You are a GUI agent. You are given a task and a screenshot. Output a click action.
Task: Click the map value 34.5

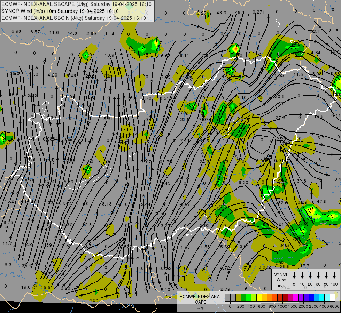pos(68,203)
